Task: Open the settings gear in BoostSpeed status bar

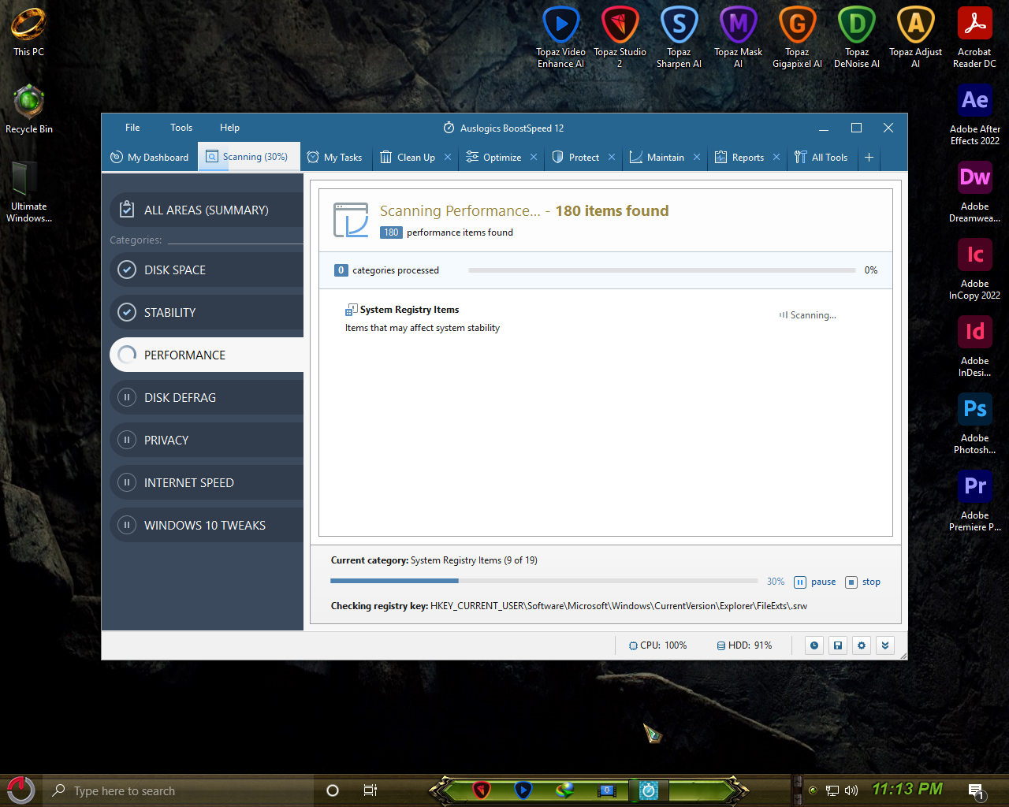Action: [862, 645]
